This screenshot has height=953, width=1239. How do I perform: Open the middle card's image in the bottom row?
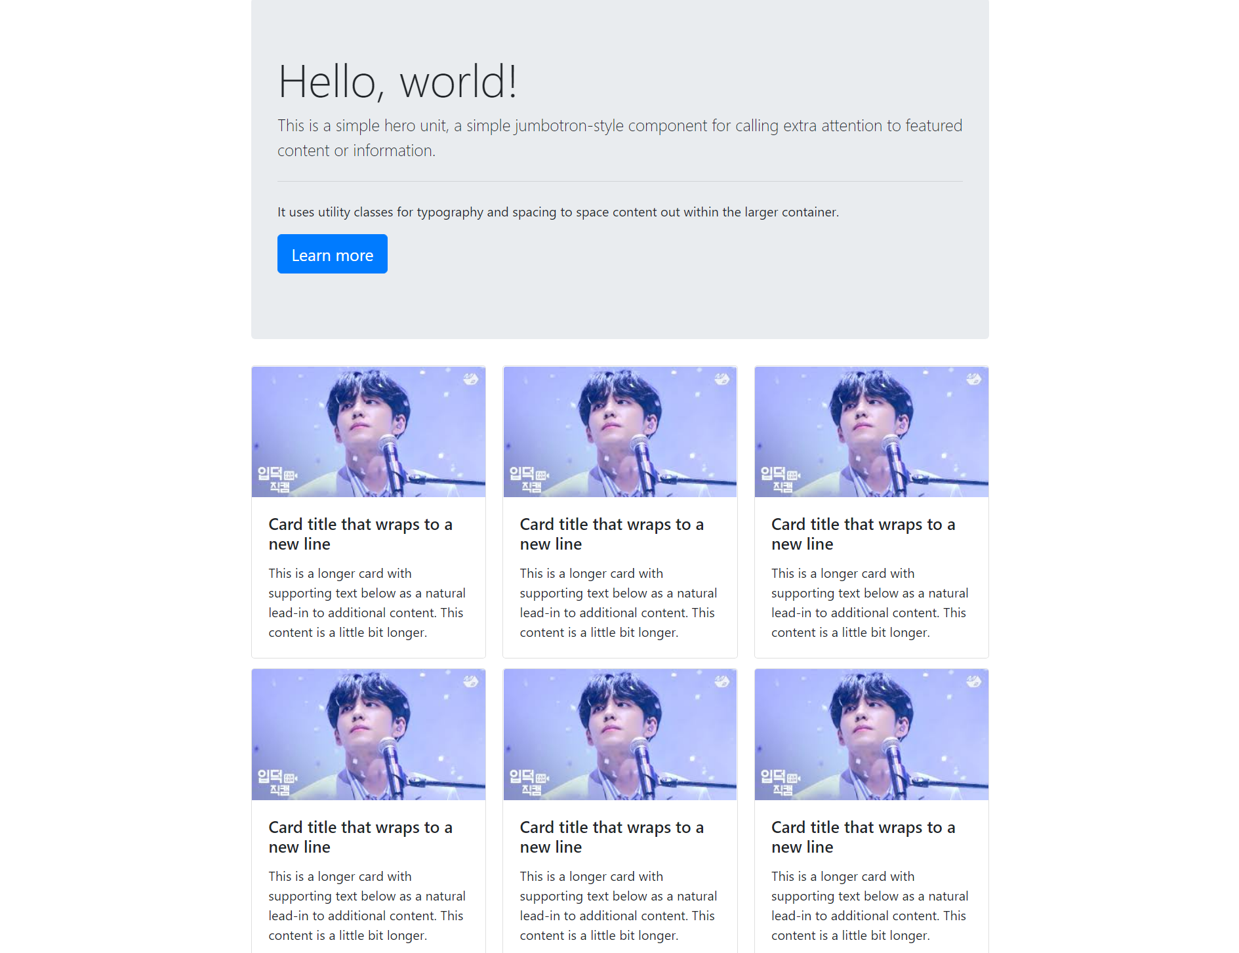(620, 735)
